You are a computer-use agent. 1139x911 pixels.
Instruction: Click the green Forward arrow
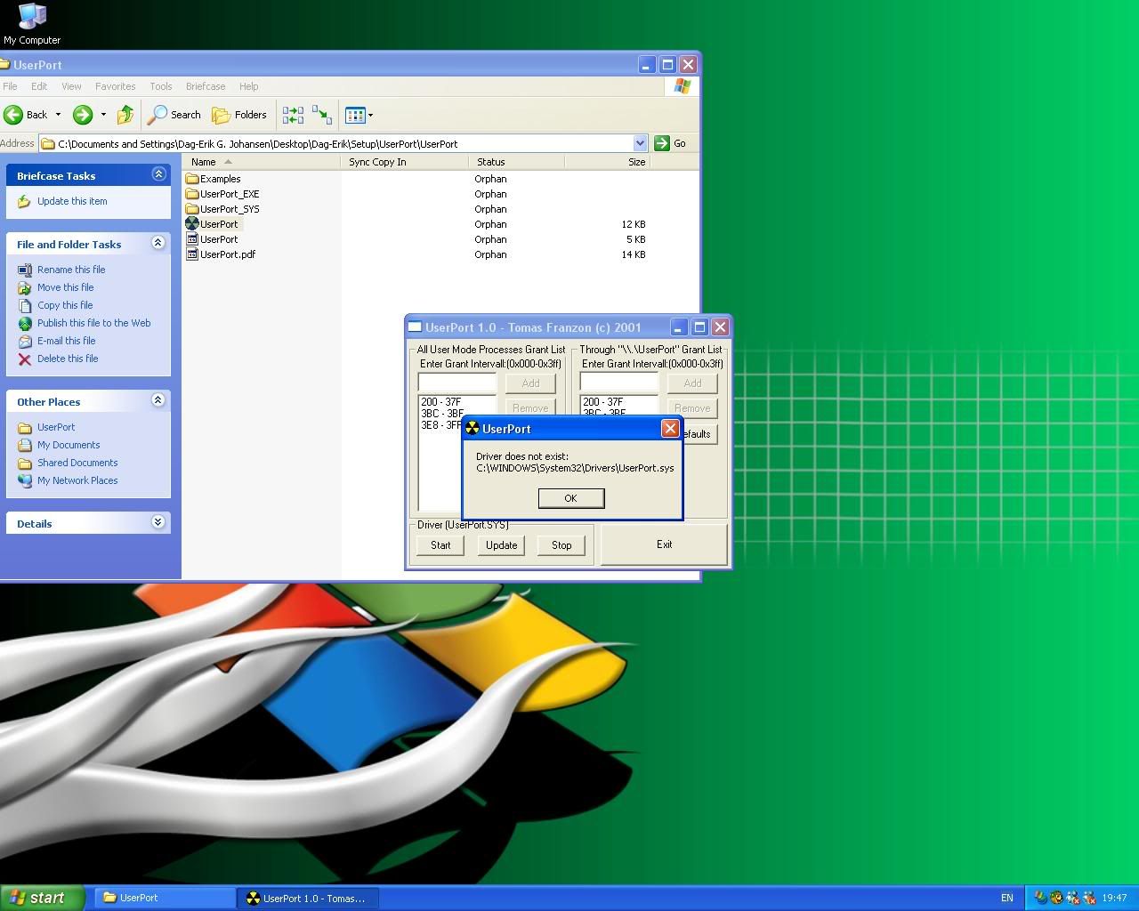[x=83, y=115]
